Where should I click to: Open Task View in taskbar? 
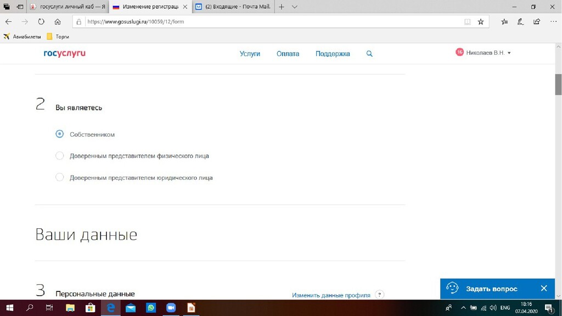pyautogui.click(x=49, y=308)
